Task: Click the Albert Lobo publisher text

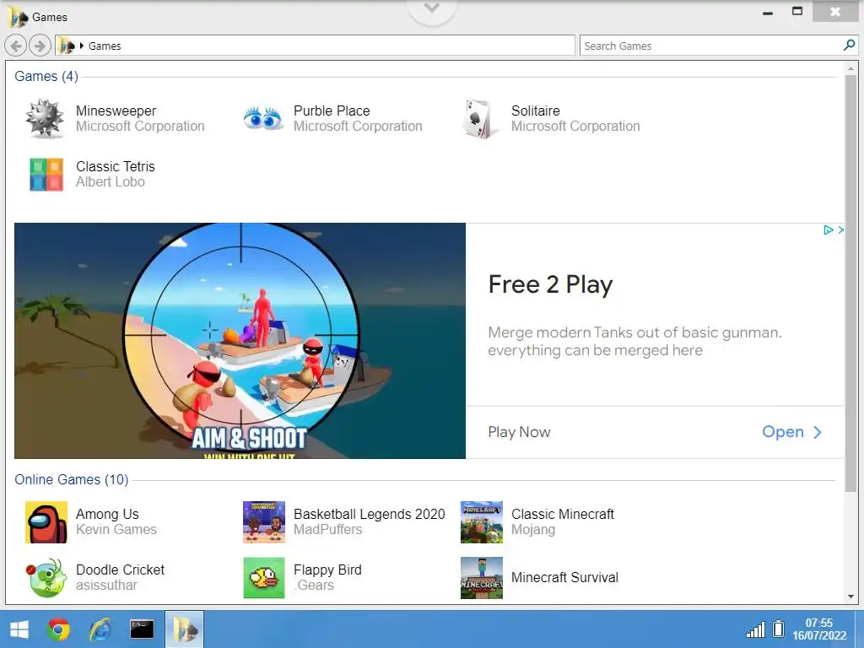Action: coord(111,182)
